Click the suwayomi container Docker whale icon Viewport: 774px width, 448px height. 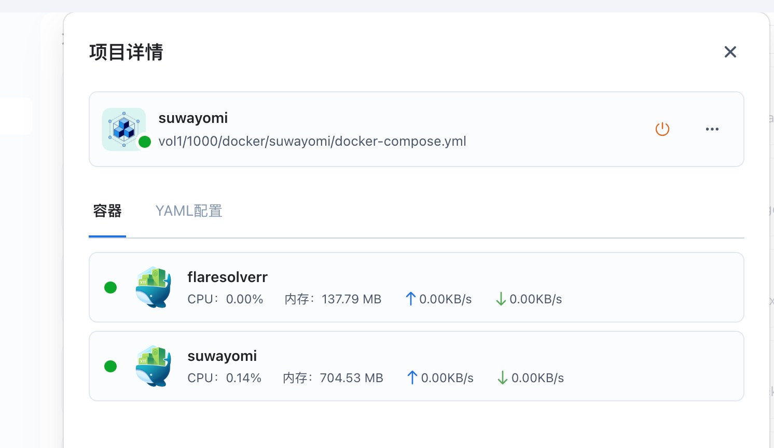click(x=153, y=366)
